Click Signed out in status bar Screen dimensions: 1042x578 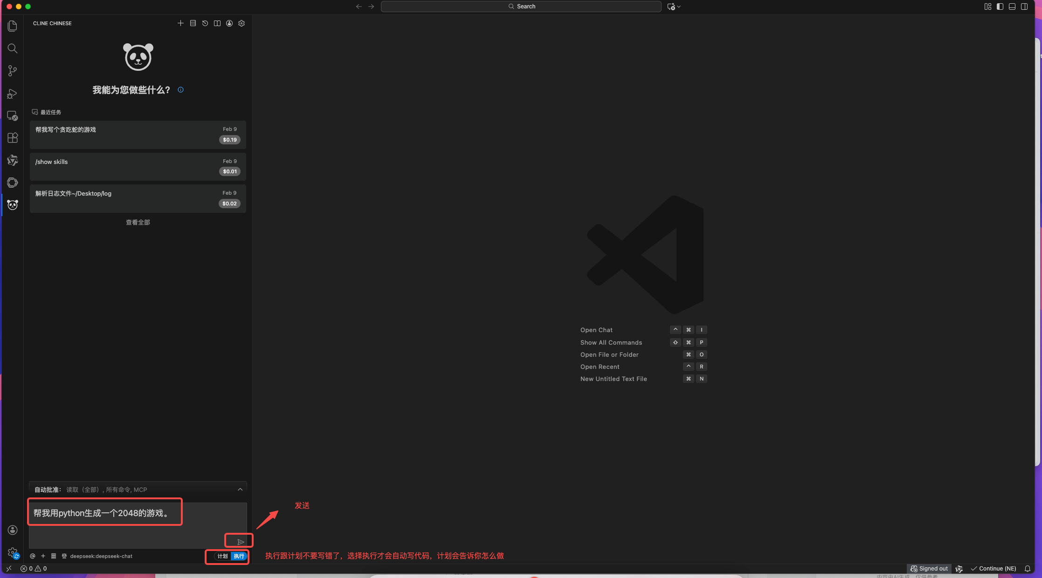click(x=929, y=569)
